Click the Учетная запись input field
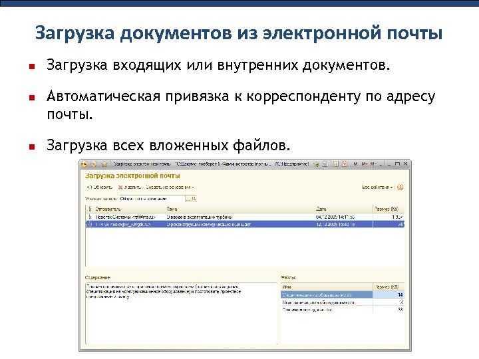 coord(152,199)
